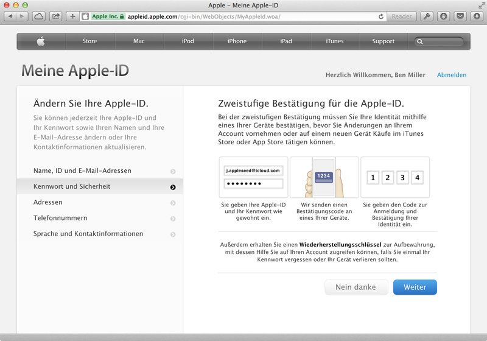Screen dimensions: 487x341
Task: Click the blue Weiter button
Action: click(x=415, y=287)
